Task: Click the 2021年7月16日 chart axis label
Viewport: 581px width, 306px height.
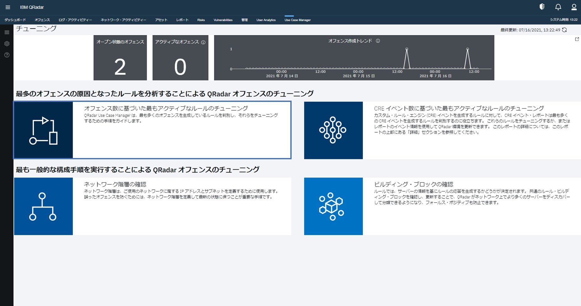Action: coord(436,76)
